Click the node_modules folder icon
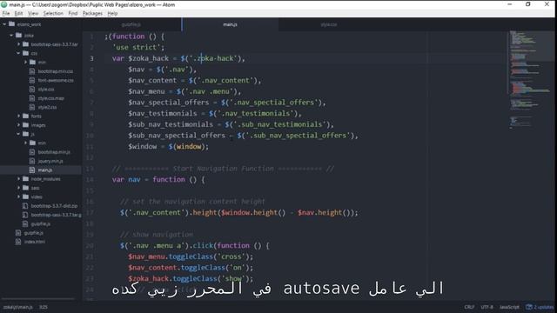This screenshot has width=557, height=313. tap(25, 179)
